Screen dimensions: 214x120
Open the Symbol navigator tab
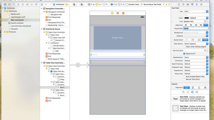(x=10, y=4)
